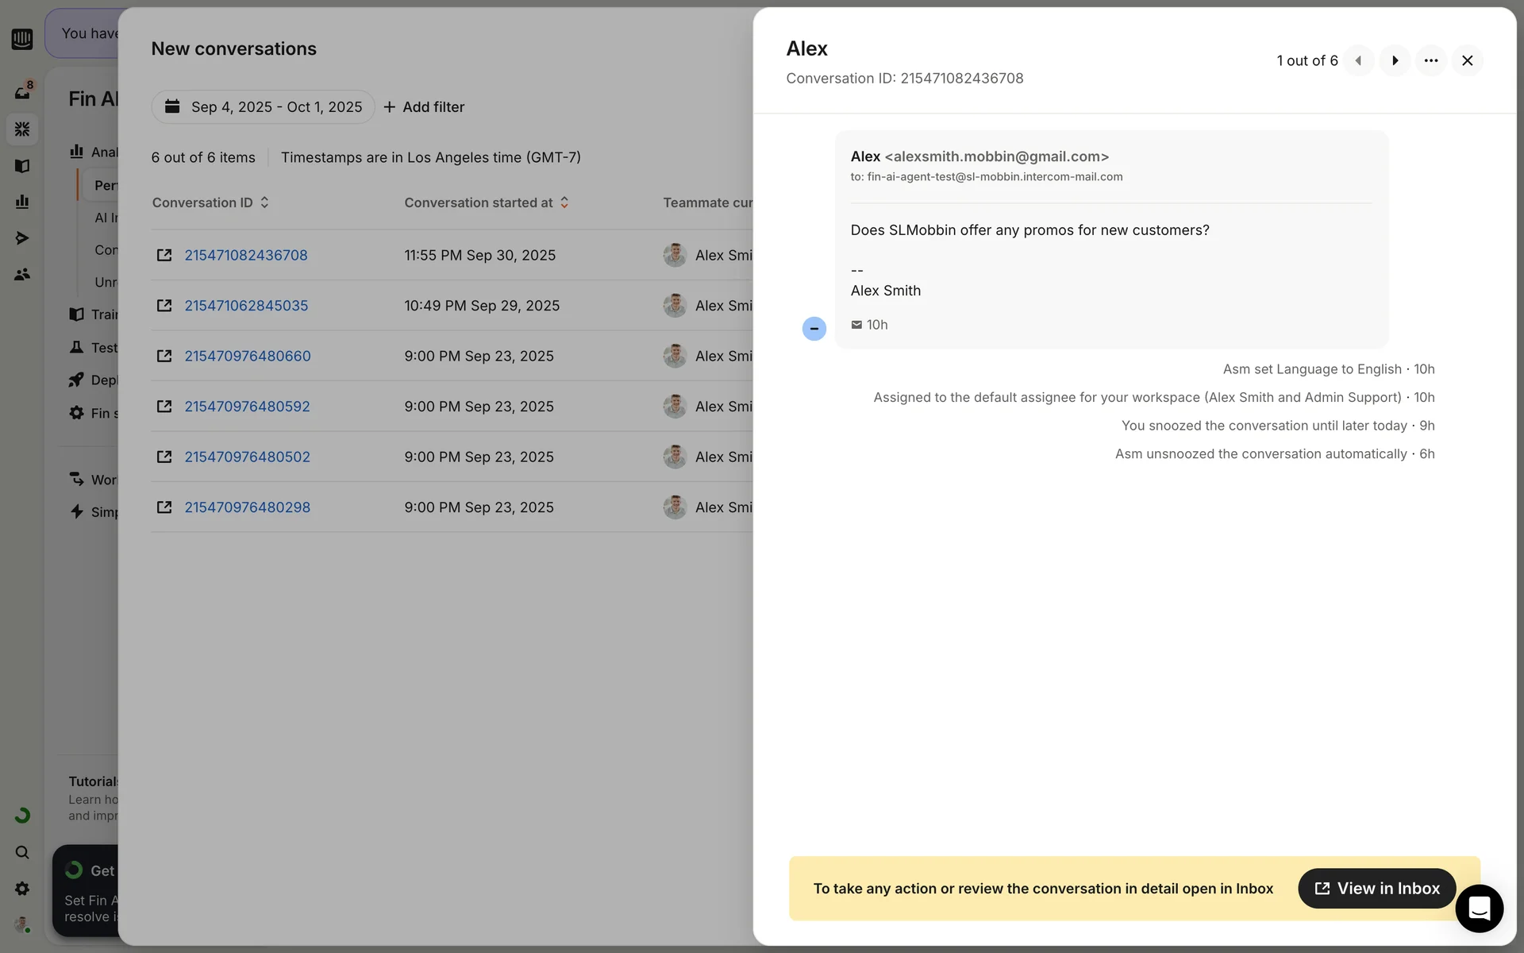
Task: Open conversation 215471062845035 in new window icon
Action: coord(164,306)
